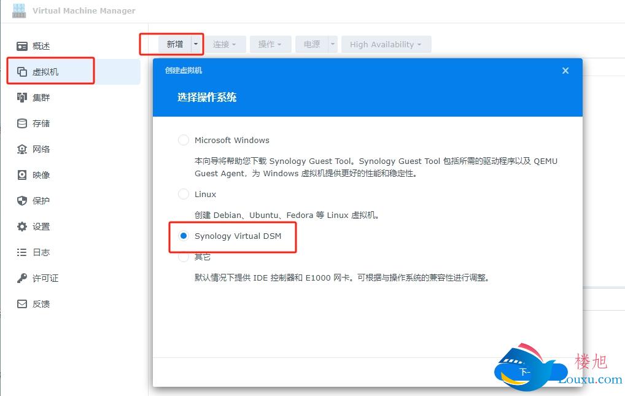625x396 pixels.
Task: Open the 保护 shield icon
Action: [22, 201]
